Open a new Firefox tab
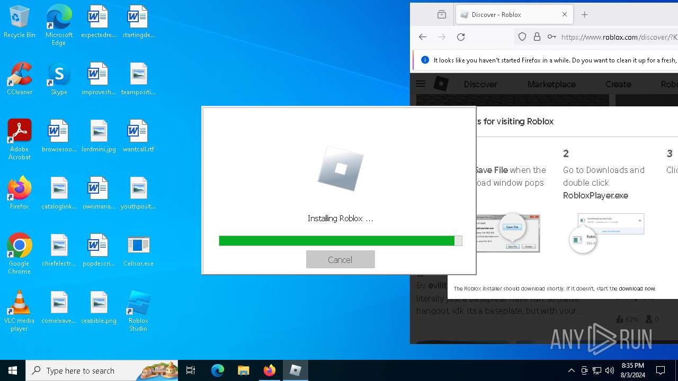Image resolution: width=678 pixels, height=381 pixels. [585, 15]
